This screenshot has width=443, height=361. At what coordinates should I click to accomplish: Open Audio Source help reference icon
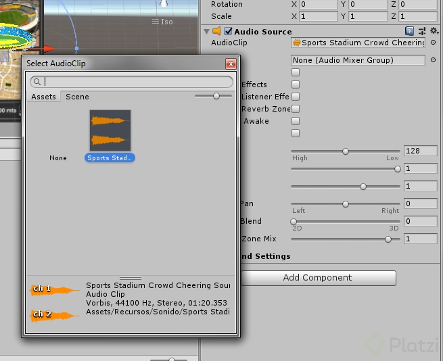tap(409, 31)
